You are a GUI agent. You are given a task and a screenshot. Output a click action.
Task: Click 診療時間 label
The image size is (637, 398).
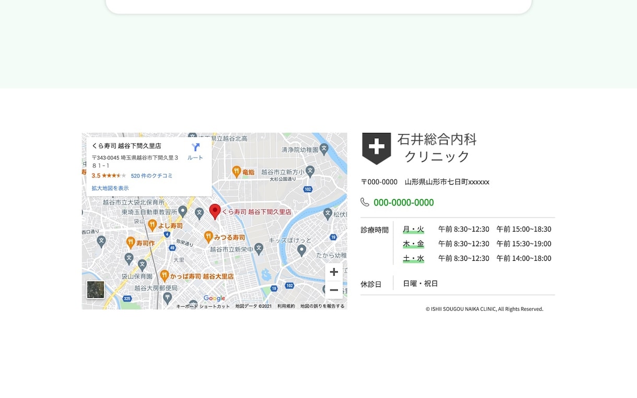point(374,230)
